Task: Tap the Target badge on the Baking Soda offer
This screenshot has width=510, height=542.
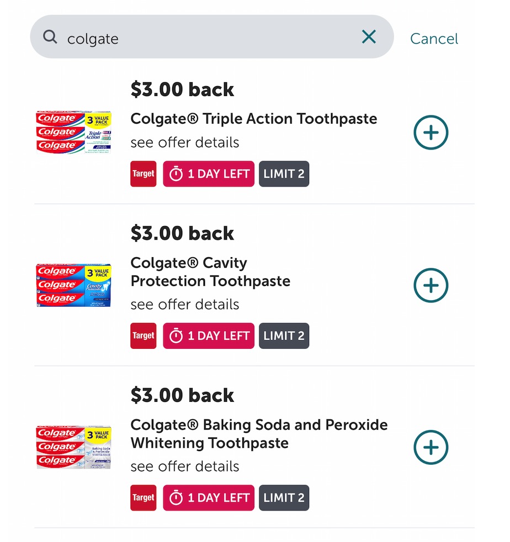Action: 143,498
